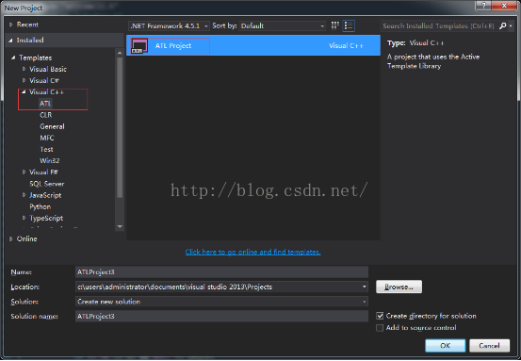Viewport: 521px width, 361px height.
Task: Switch to small icons view
Action: click(x=335, y=25)
